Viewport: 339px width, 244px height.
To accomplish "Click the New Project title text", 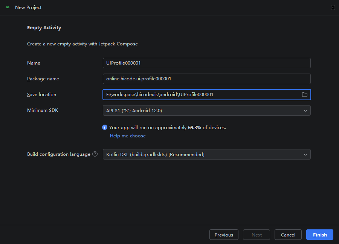I will coord(28,8).
